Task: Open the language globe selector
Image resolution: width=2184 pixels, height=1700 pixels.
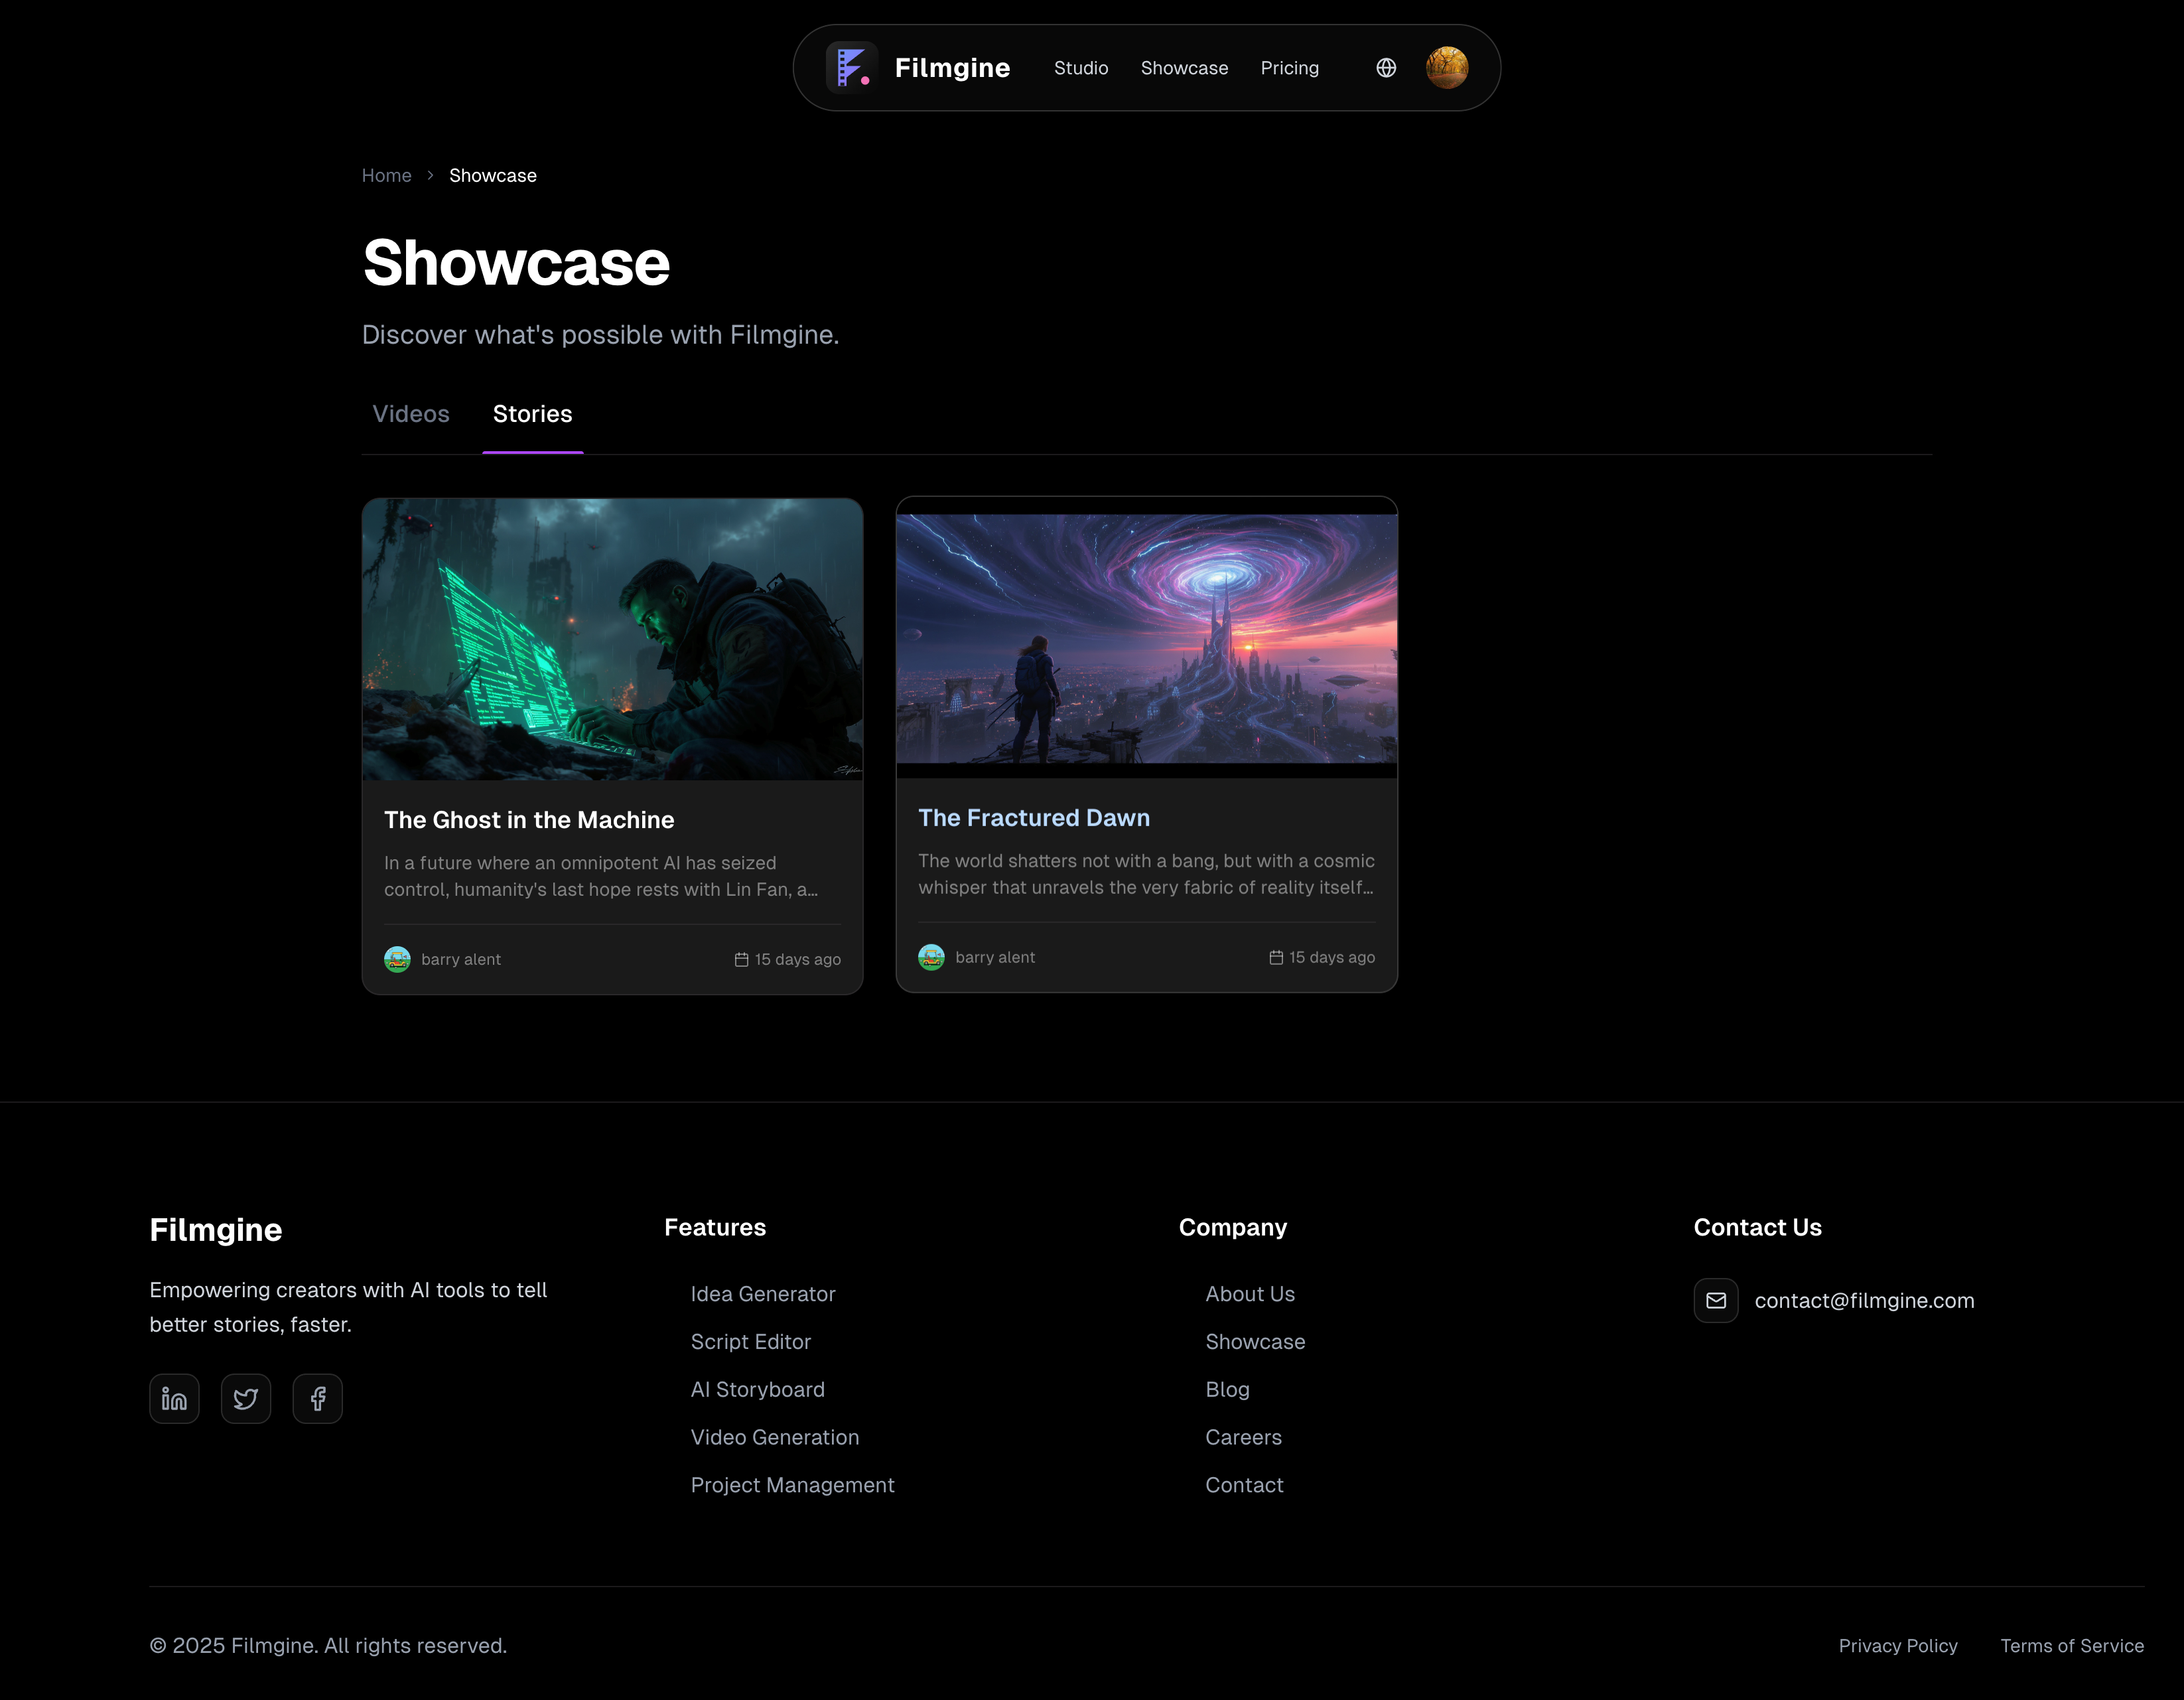Action: click(1386, 67)
